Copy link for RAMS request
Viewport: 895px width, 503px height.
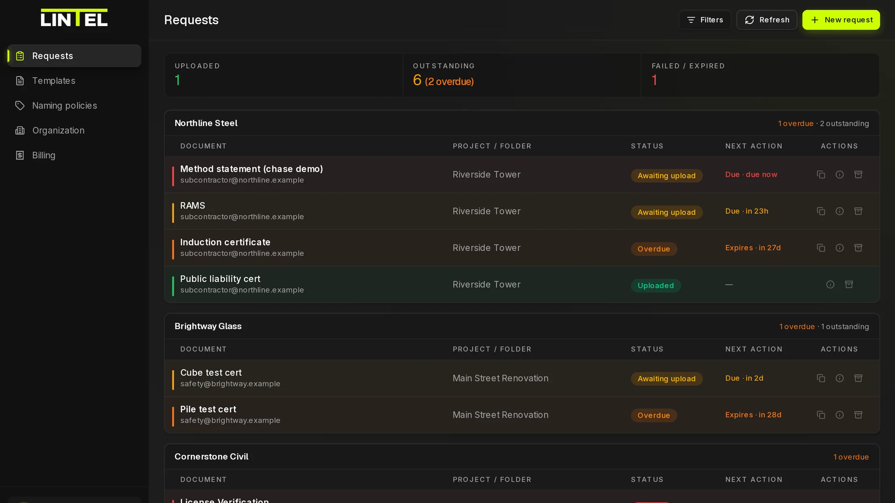pyautogui.click(x=821, y=211)
